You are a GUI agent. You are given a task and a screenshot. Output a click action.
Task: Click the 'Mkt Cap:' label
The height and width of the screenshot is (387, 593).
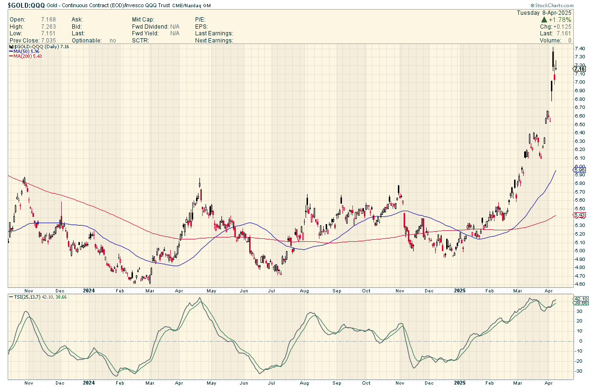[x=143, y=20]
